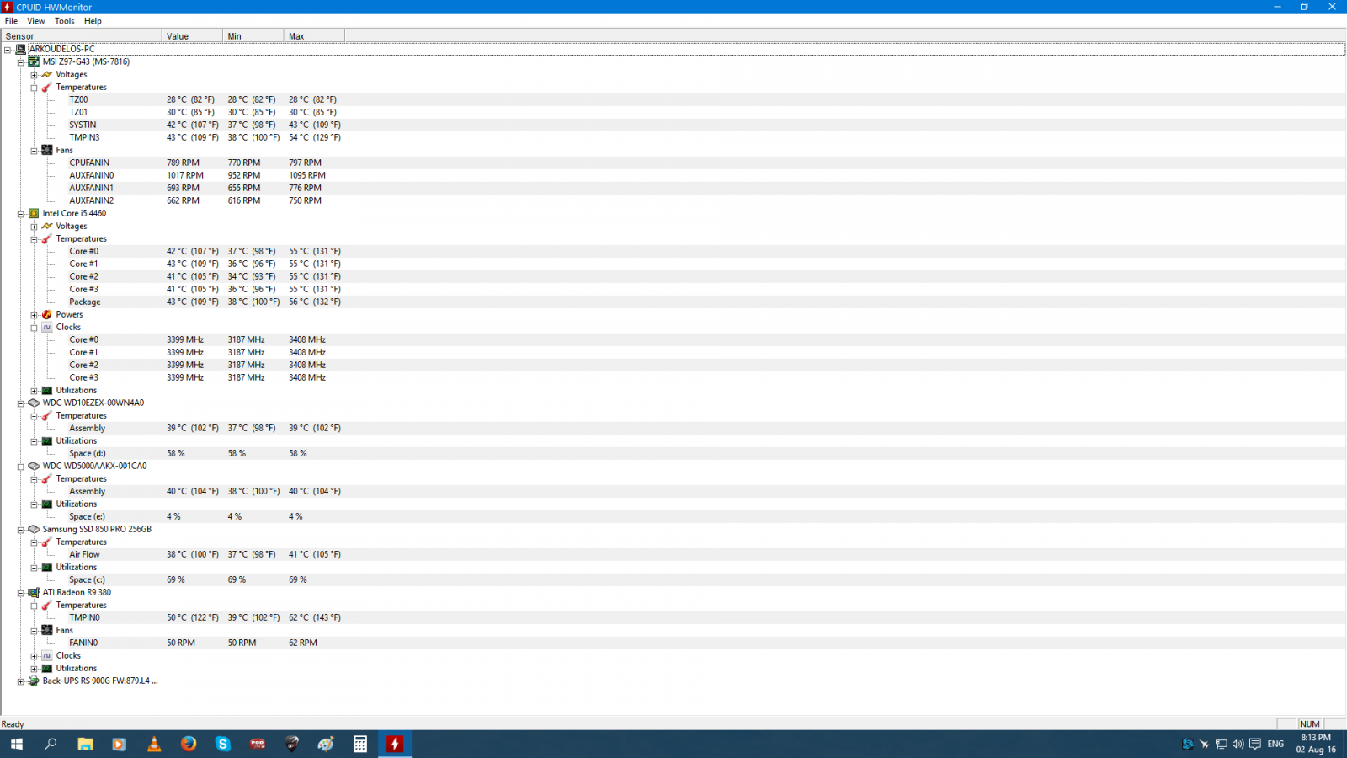Click the Value column header

(192, 36)
